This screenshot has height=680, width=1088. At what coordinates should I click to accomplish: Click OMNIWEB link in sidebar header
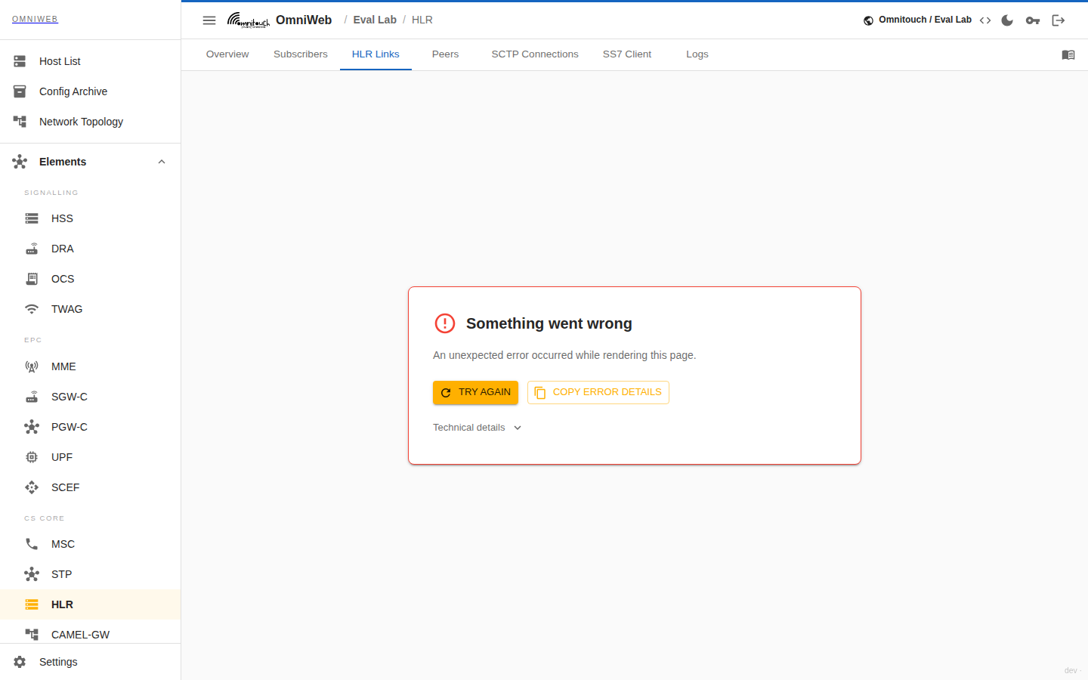click(35, 19)
